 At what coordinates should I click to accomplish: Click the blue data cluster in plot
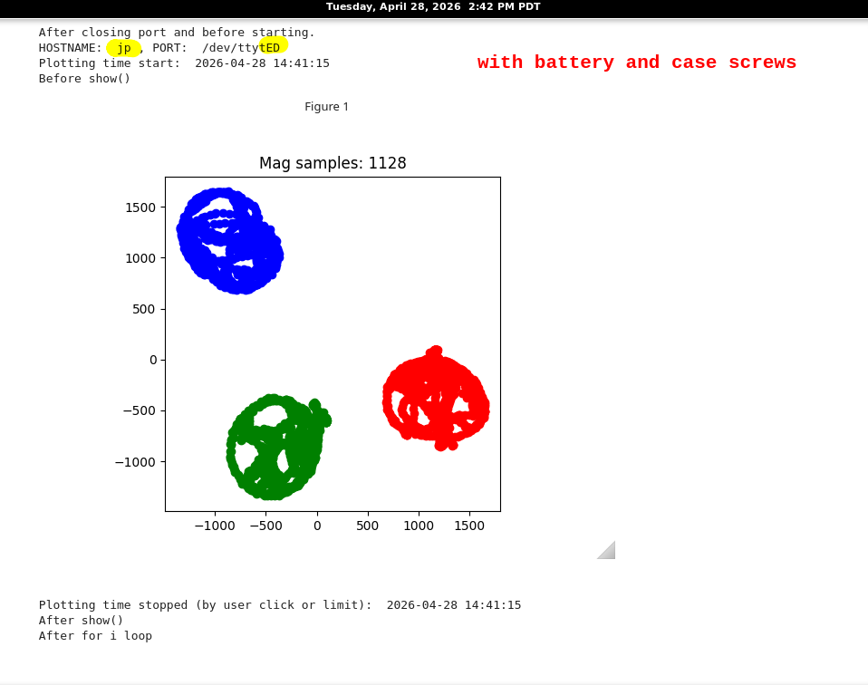point(228,240)
